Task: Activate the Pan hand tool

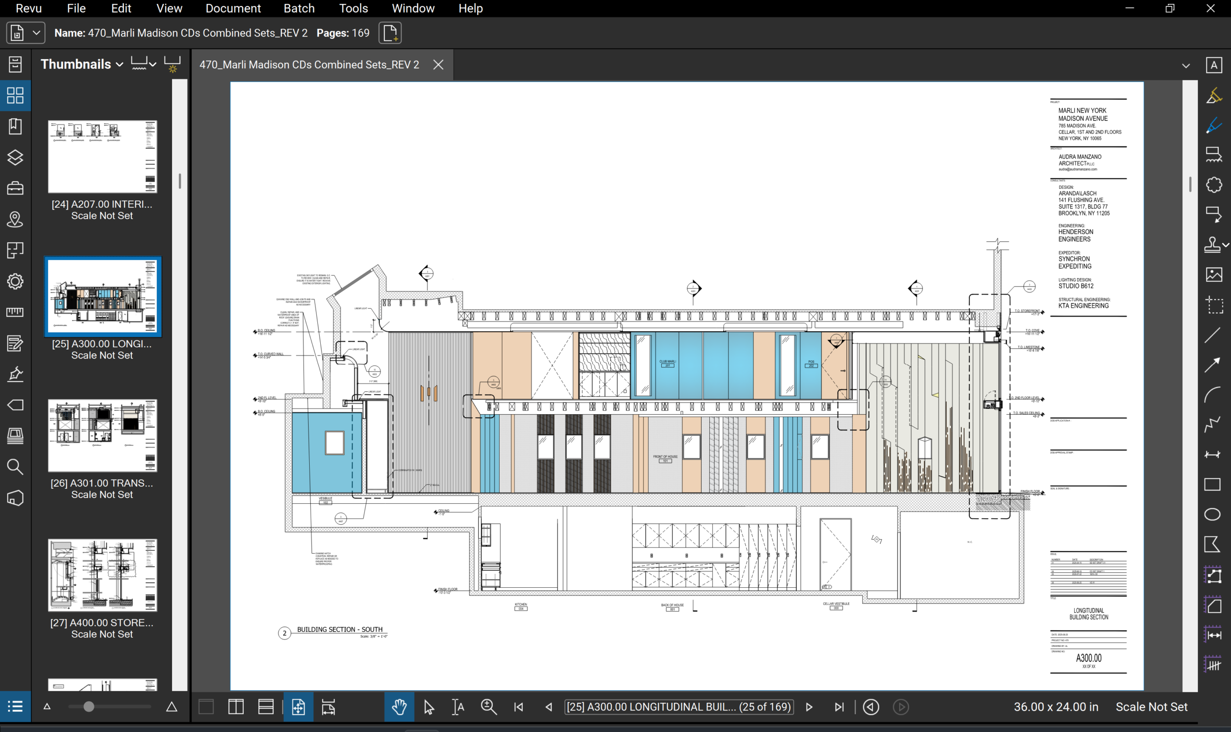Action: (399, 707)
